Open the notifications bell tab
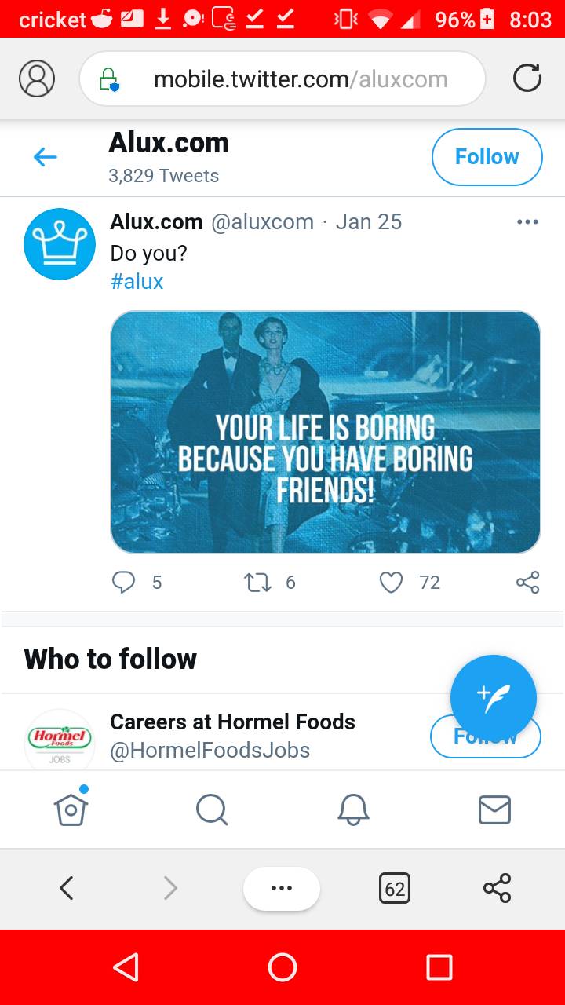The height and width of the screenshot is (1005, 565). 353,809
